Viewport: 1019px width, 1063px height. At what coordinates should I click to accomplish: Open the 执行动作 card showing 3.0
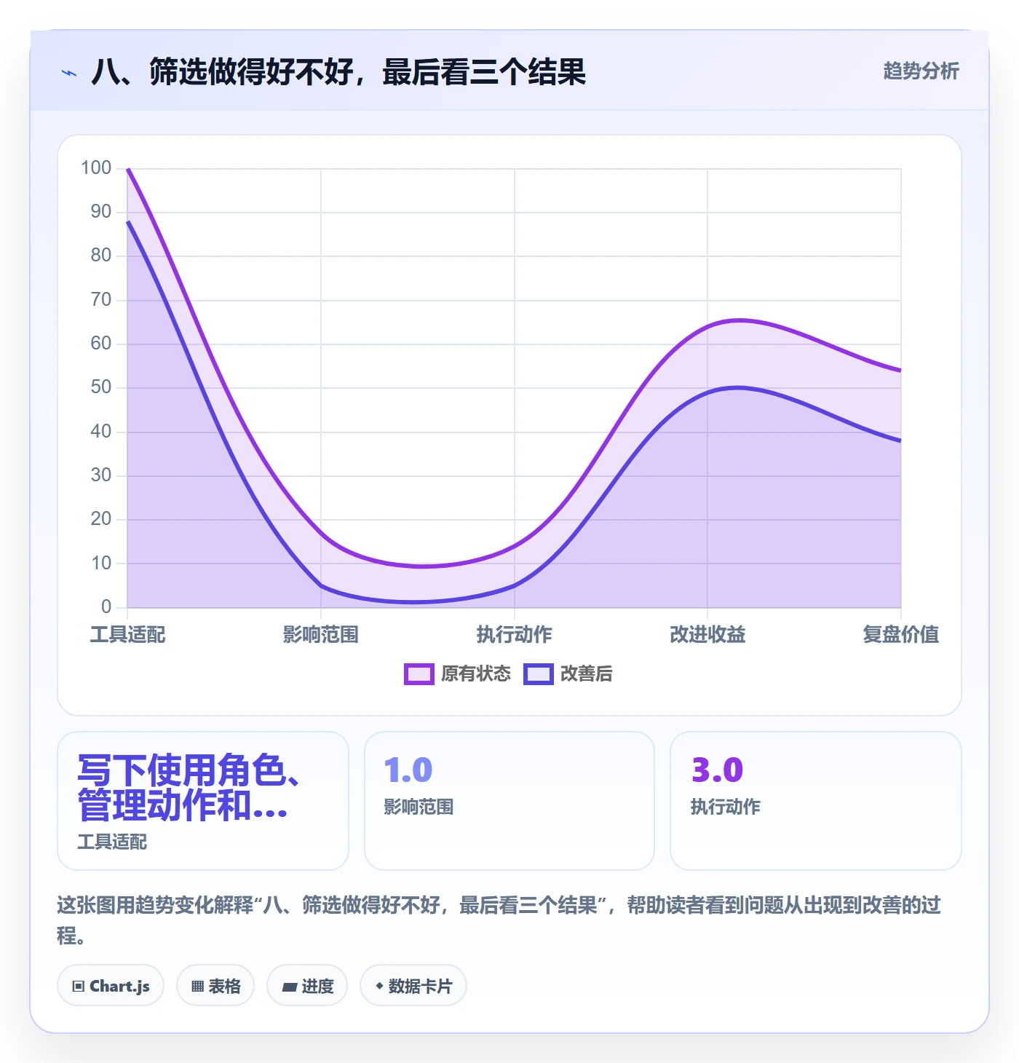816,801
